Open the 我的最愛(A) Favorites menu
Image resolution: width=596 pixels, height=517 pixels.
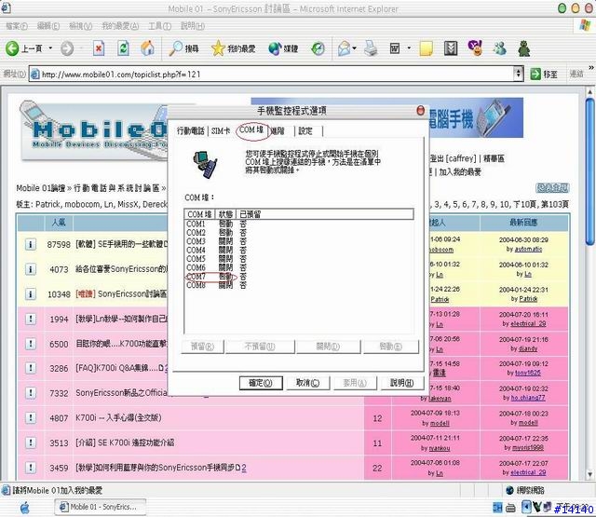pyautogui.click(x=120, y=26)
